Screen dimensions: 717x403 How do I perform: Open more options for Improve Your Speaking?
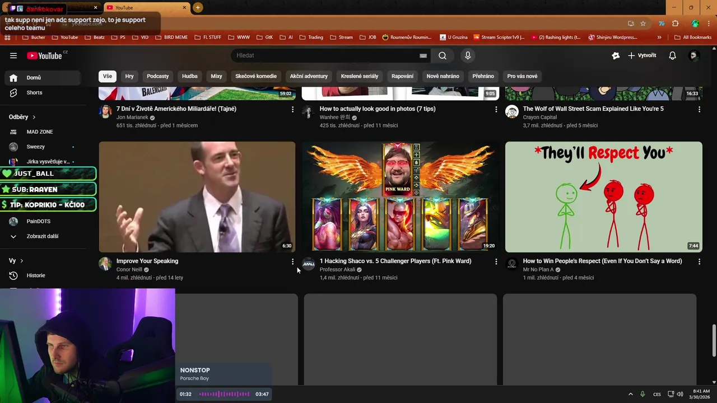[292, 261]
